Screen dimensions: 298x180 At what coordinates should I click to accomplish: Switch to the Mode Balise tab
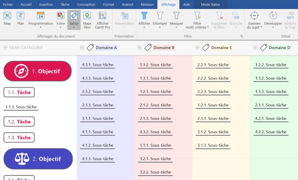coord(211,4)
